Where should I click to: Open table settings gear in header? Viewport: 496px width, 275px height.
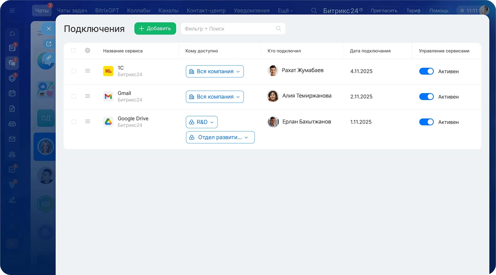point(87,51)
